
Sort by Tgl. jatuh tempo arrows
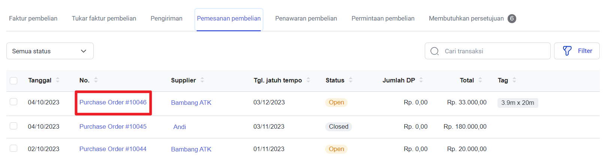coord(308,80)
